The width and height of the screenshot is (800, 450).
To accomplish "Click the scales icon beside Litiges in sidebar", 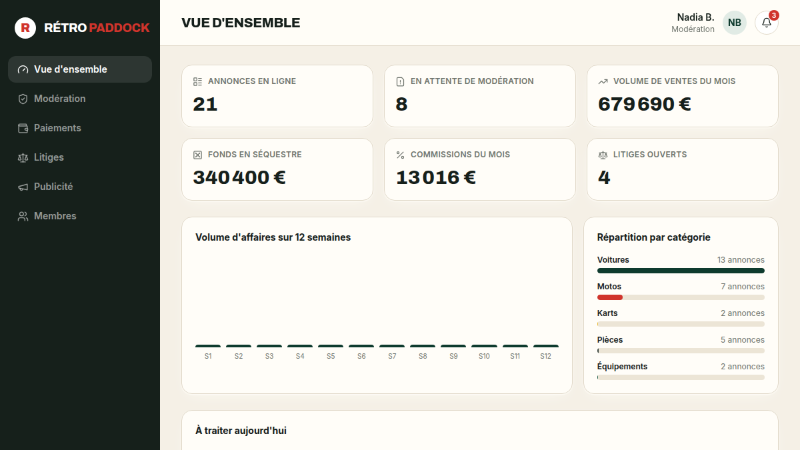I will coord(23,157).
